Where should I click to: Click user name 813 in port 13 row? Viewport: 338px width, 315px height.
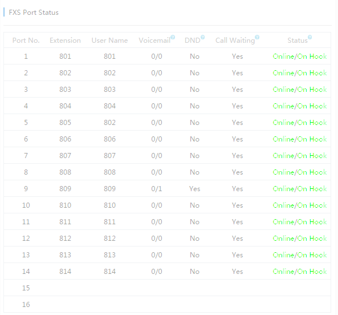(109, 255)
